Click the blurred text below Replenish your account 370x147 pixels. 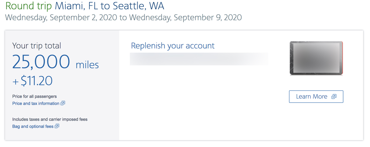tap(199, 59)
